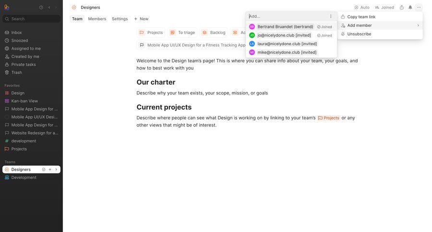Open the development channel favorite
Viewport: 432px width, 232px height.
[31, 141]
